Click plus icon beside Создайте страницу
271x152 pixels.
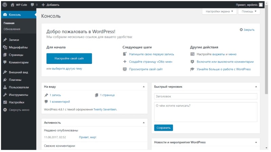[x=125, y=62]
